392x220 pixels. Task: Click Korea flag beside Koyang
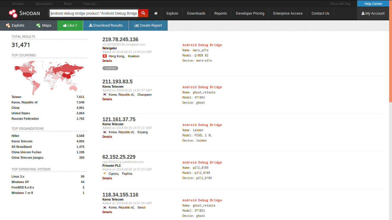pyautogui.click(x=104, y=132)
